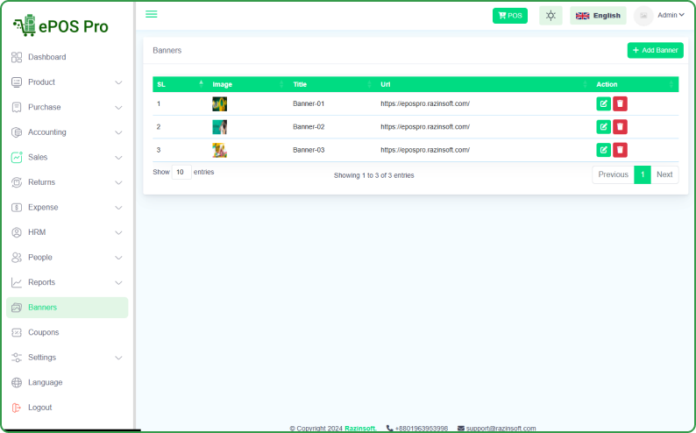
Task: Click the edit icon for Banner-01
Action: [x=603, y=103]
